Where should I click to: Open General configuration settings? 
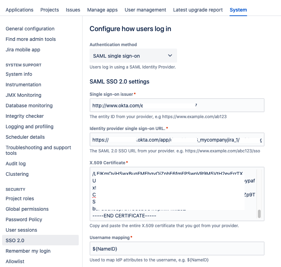click(x=30, y=29)
